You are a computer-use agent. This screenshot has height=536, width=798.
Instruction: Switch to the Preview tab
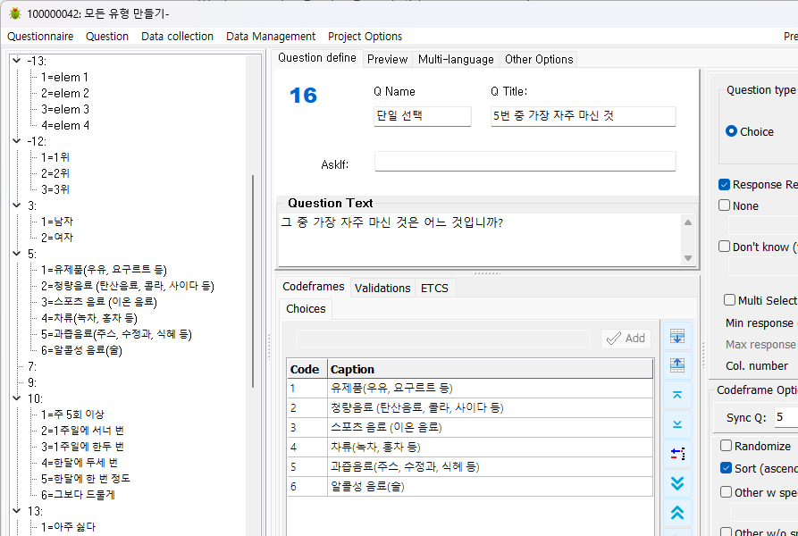[x=387, y=59]
